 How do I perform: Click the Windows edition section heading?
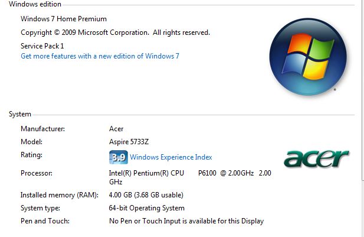tap(35, 4)
